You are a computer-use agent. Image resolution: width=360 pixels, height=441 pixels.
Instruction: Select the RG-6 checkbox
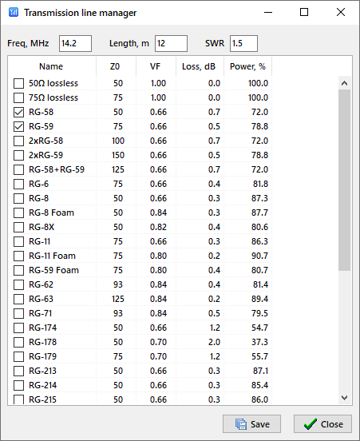19,184
